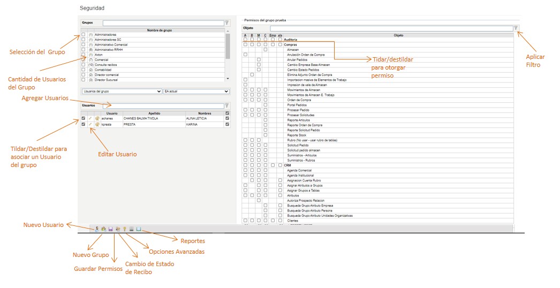
Task: Click the pencil edit icon for user achanes
Action: (x=90, y=118)
